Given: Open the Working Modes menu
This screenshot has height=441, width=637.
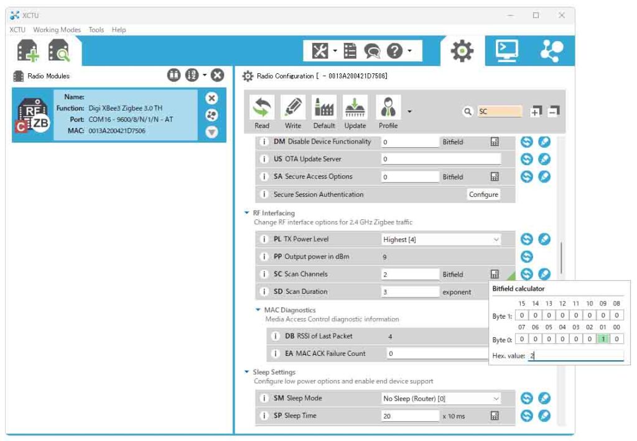Looking at the screenshot, I should coord(57,30).
